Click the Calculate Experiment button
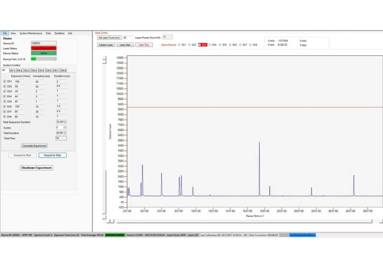 [34, 146]
